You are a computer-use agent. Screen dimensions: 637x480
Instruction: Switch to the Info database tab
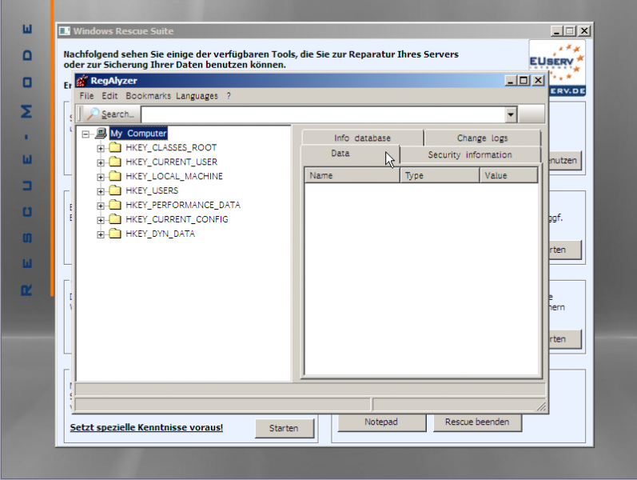pos(362,138)
